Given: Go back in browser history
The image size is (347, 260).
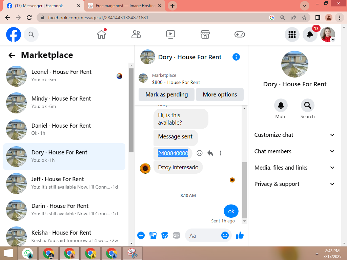Looking at the screenshot, I should (7, 18).
